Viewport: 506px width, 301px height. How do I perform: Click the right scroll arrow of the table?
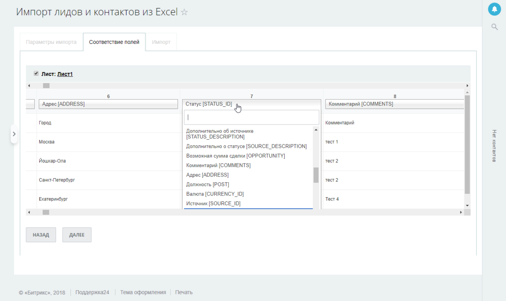[x=467, y=85]
